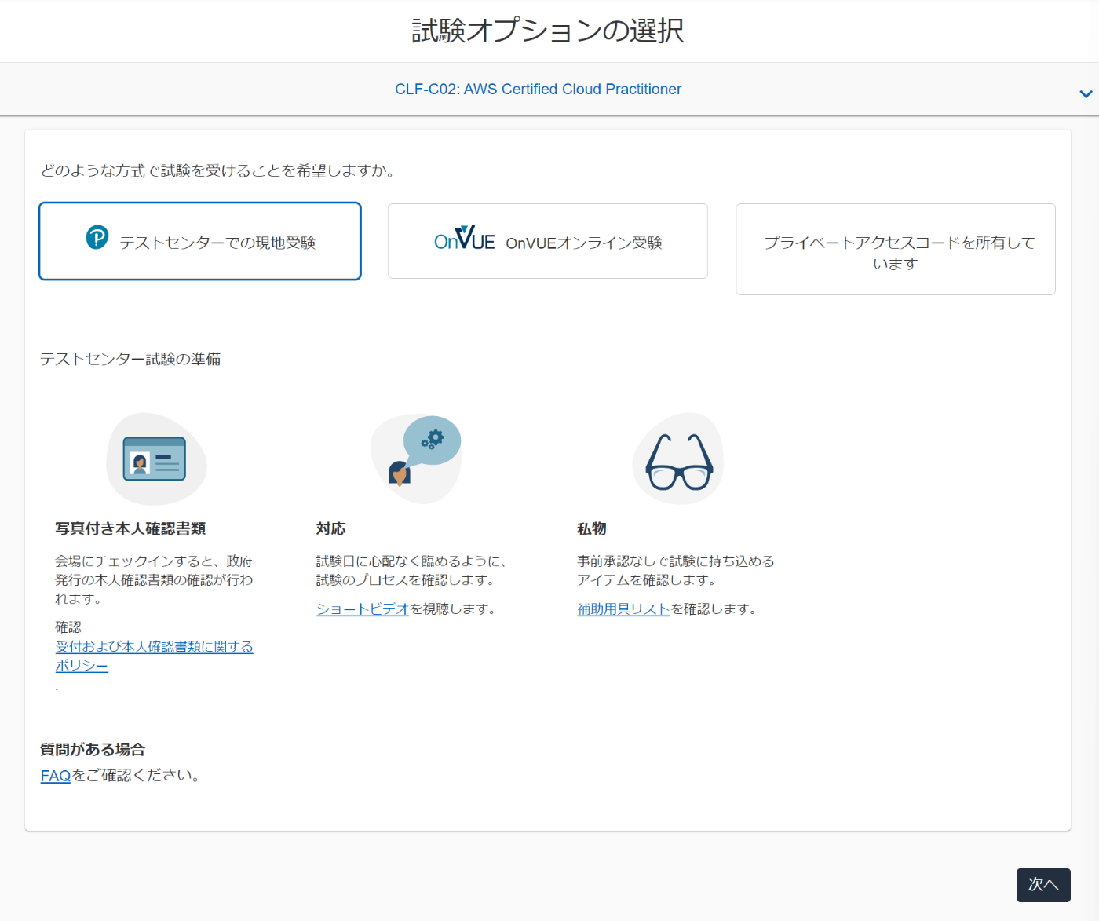Click テストセンター試験の準備 heading
Screen dimensions: 1099x921
coord(130,359)
